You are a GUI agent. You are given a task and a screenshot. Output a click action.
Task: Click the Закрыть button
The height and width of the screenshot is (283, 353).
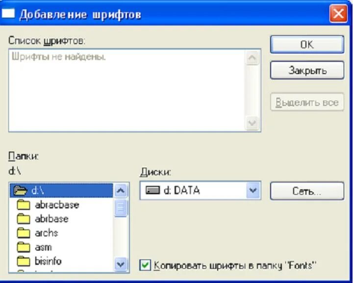[x=307, y=70]
